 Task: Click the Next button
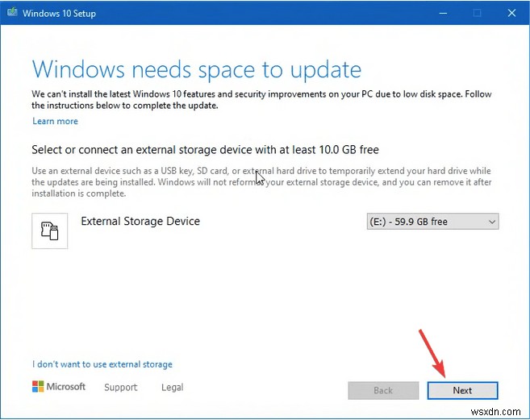point(462,391)
